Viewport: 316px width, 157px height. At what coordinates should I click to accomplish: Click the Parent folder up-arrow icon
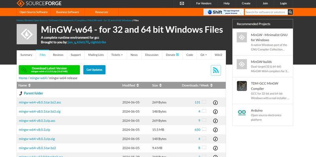(20, 93)
